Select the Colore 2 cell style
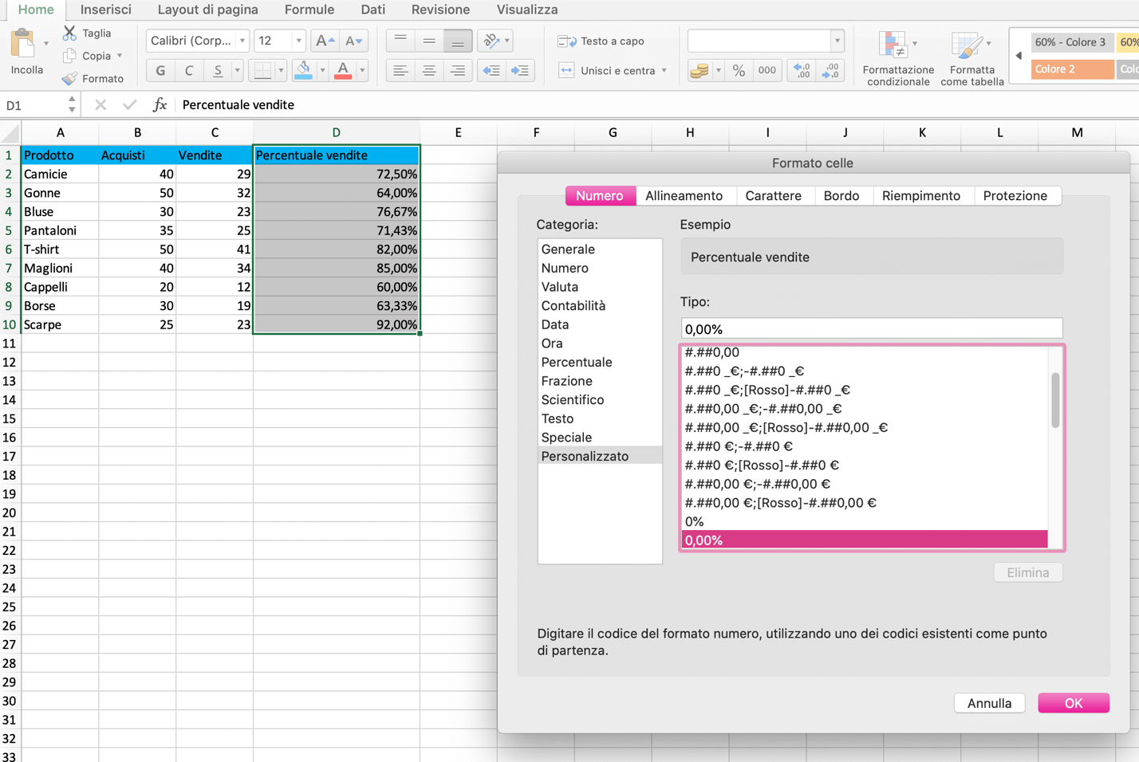1139x762 pixels. (1072, 69)
